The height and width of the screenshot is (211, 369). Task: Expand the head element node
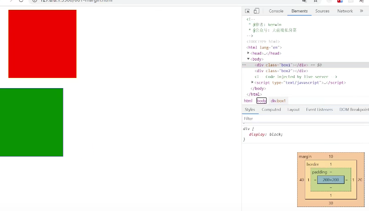coord(248,53)
